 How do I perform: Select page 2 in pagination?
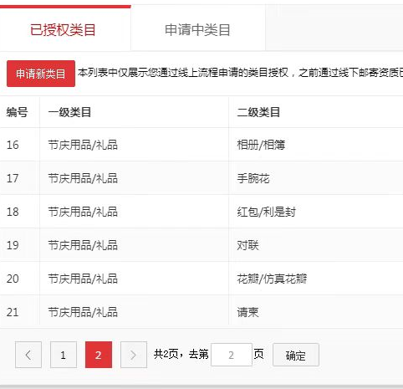[x=99, y=355]
